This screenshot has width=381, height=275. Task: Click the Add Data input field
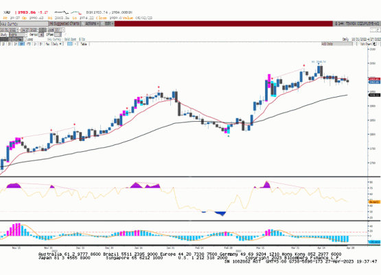point(336,44)
